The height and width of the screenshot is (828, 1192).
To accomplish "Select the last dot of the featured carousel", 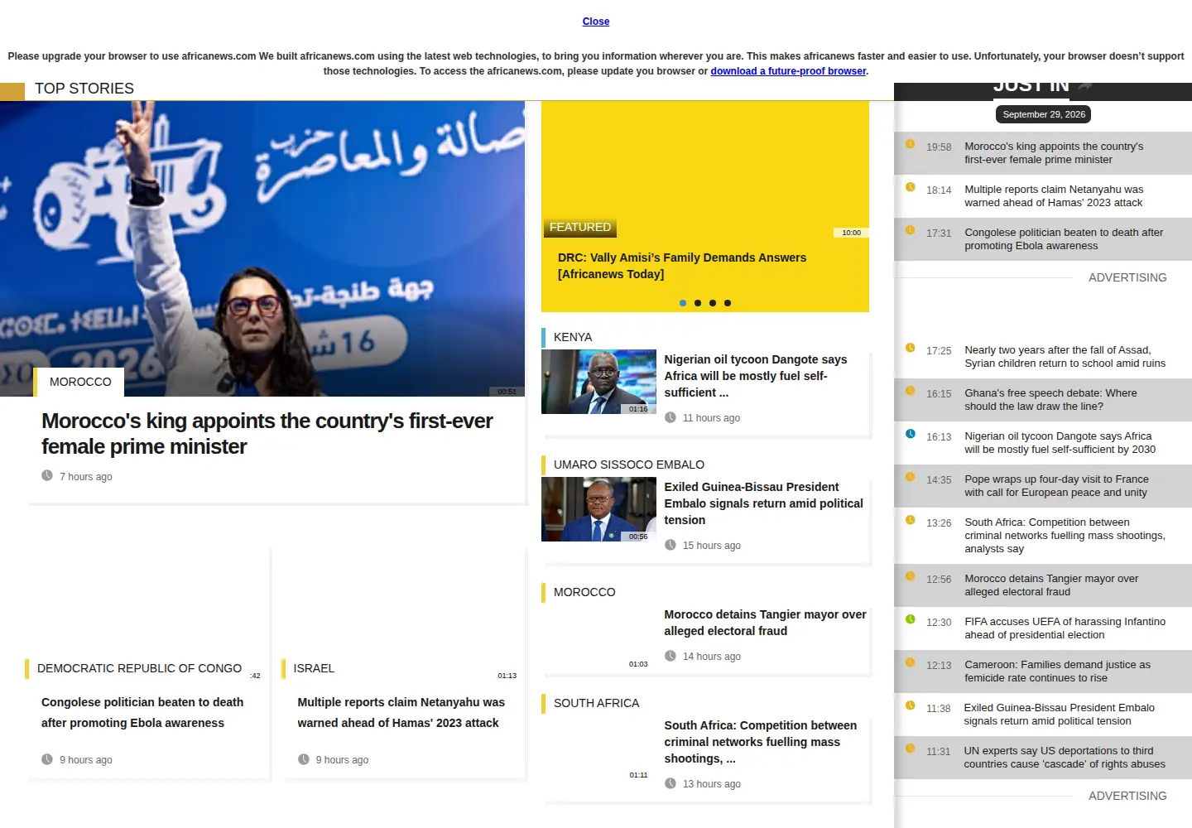I will coord(728,303).
